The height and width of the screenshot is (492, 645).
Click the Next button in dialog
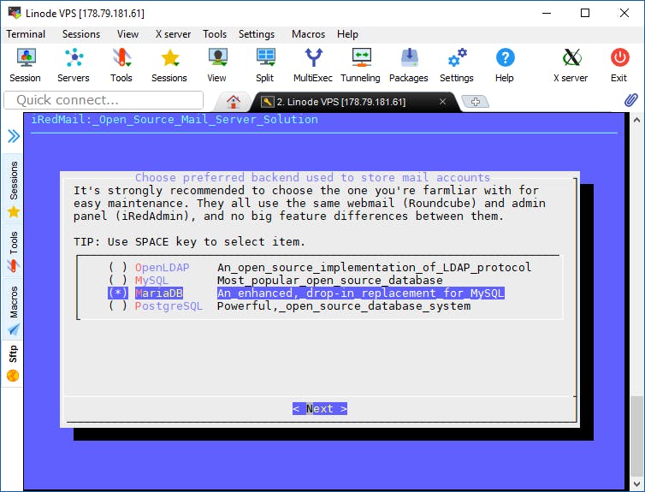[x=320, y=408]
